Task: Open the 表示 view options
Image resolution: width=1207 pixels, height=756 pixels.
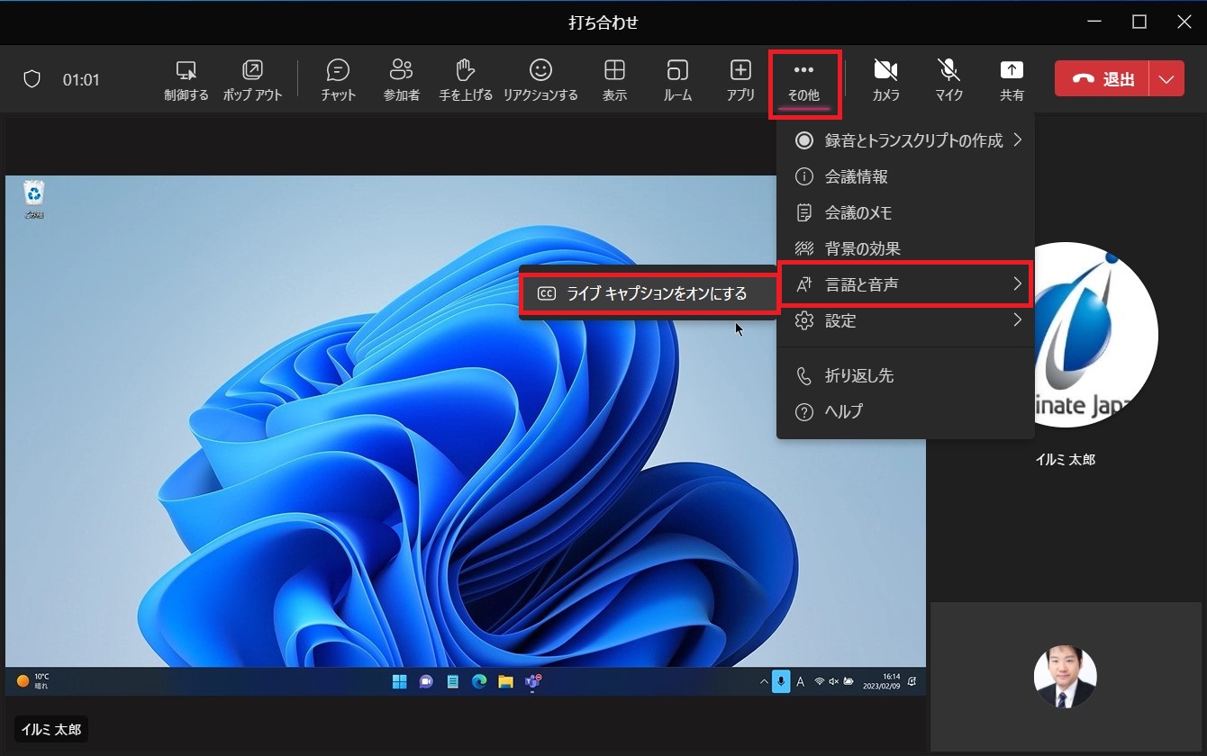Action: pos(614,80)
